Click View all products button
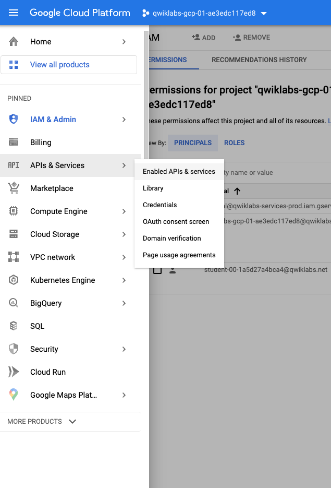Screen dimensions: 331x488 click(69, 65)
